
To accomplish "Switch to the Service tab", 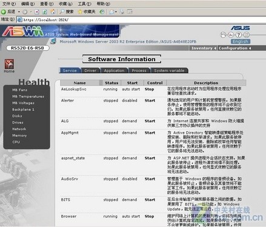I will click(70, 70).
